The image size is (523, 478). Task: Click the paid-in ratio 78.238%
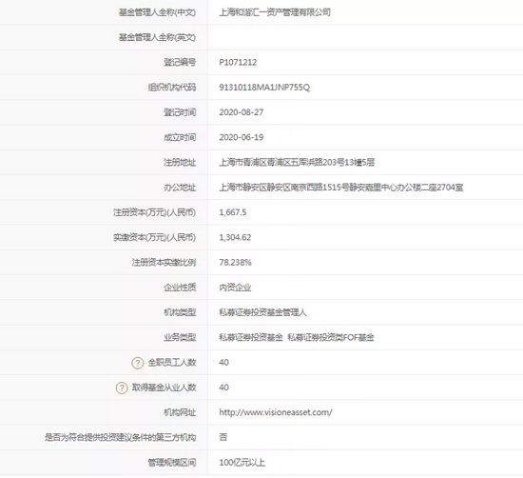tap(235, 263)
